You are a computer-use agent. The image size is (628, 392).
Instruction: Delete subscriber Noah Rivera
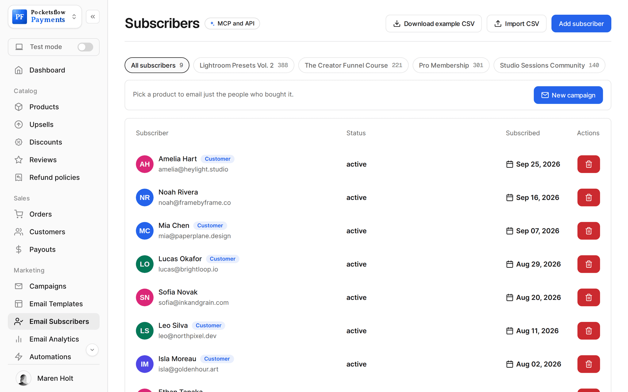pos(588,198)
